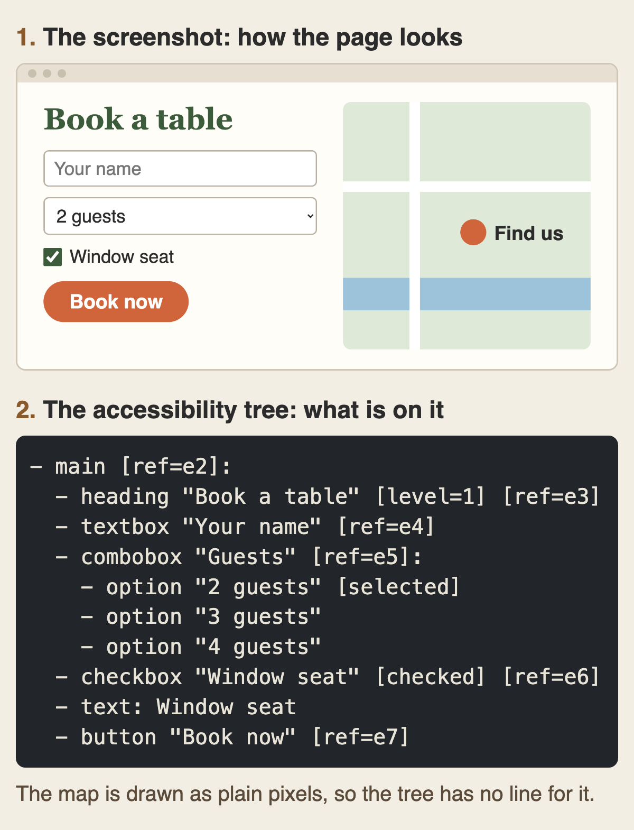Click the "text: Window seat" tree line
The width and height of the screenshot is (634, 830).
click(175, 707)
